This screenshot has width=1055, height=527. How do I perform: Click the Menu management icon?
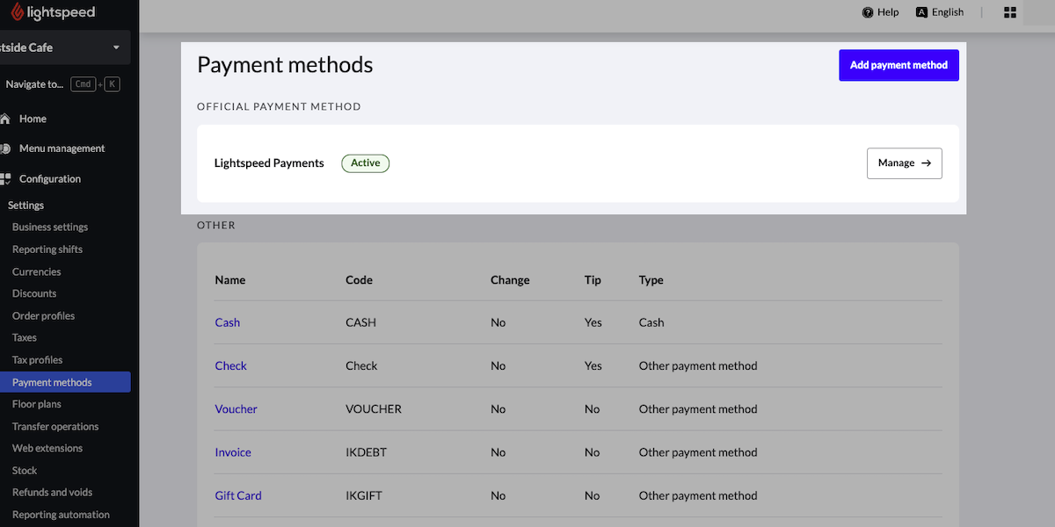click(x=5, y=148)
